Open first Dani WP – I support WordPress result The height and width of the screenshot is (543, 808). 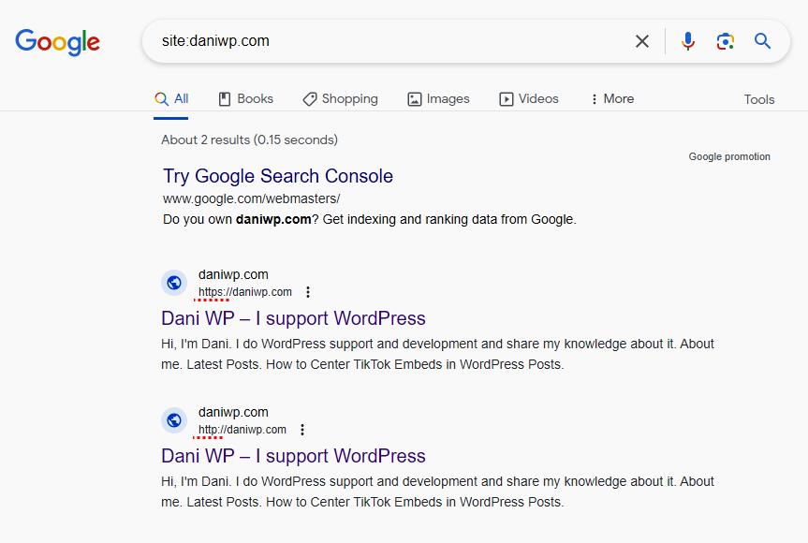pyautogui.click(x=293, y=318)
